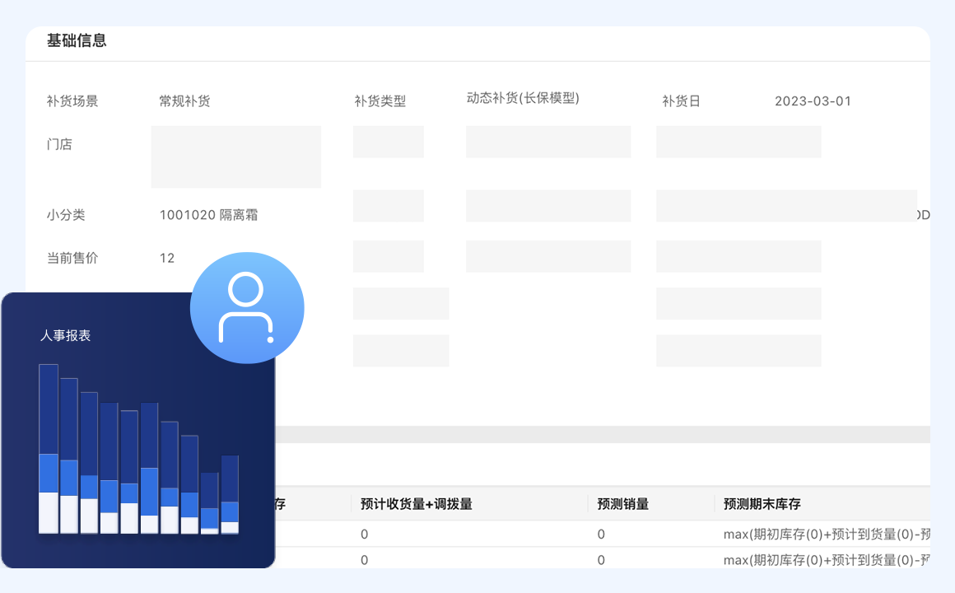Select the 1001020 隔离霜 category value
This screenshot has height=593, width=955.
coord(208,215)
